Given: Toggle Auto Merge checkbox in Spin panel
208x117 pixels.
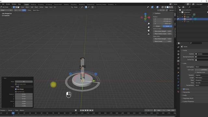Looking at the screenshot, I should point(16,89).
